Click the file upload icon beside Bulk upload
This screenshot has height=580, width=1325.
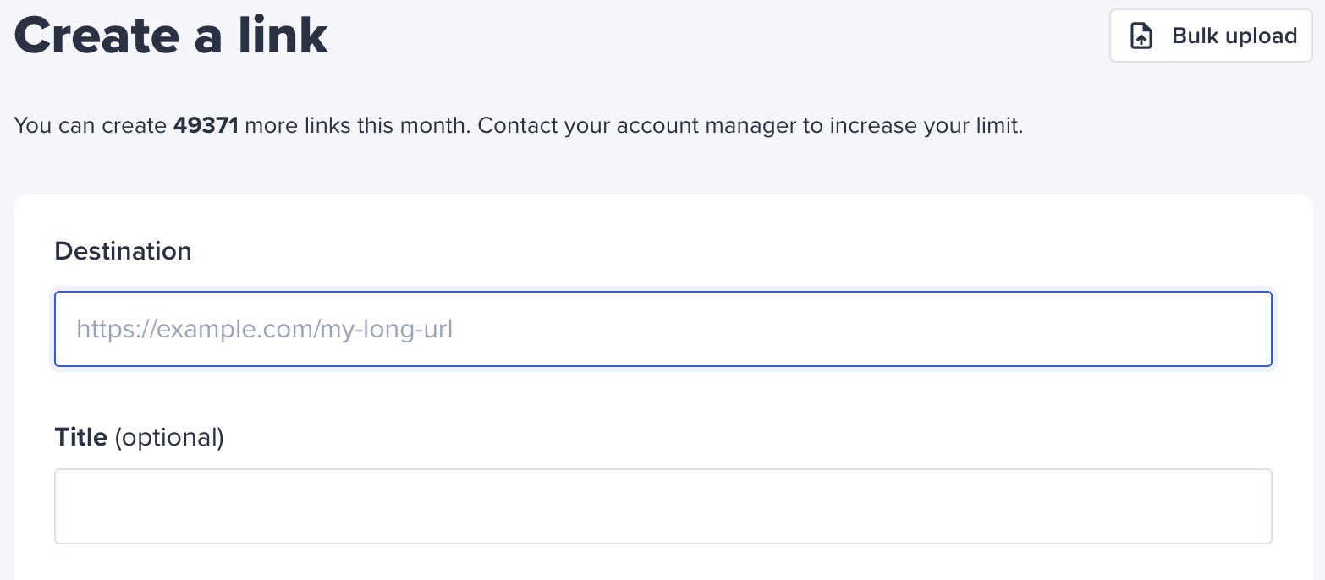(1141, 36)
